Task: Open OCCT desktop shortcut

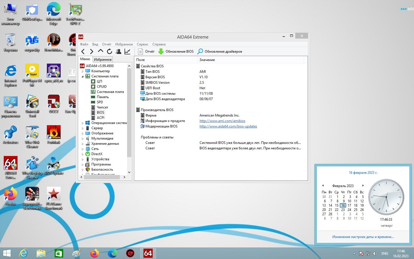Action: point(54,104)
